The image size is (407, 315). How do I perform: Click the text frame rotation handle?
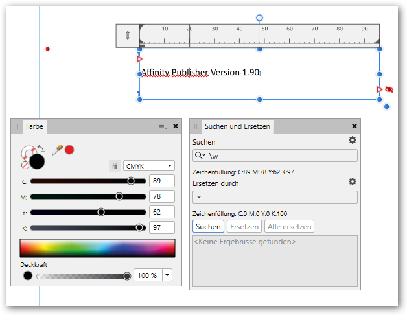[x=259, y=18]
